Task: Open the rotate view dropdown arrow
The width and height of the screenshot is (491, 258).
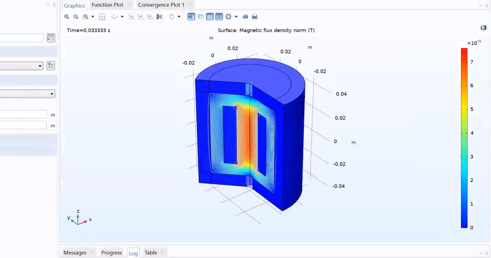Action: (179, 16)
